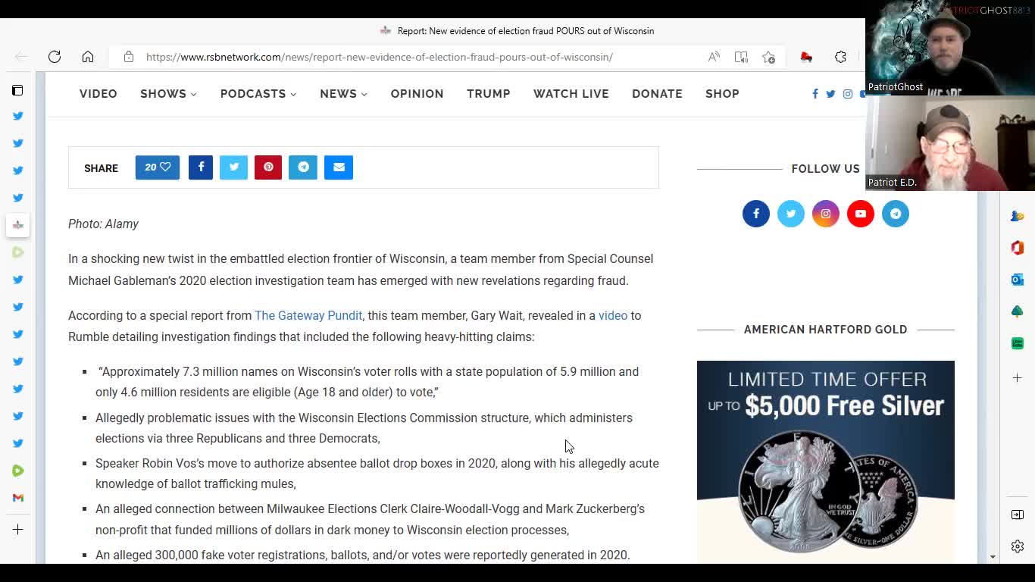Share article via Telegram in share bar
The width and height of the screenshot is (1035, 582).
pyautogui.click(x=303, y=167)
